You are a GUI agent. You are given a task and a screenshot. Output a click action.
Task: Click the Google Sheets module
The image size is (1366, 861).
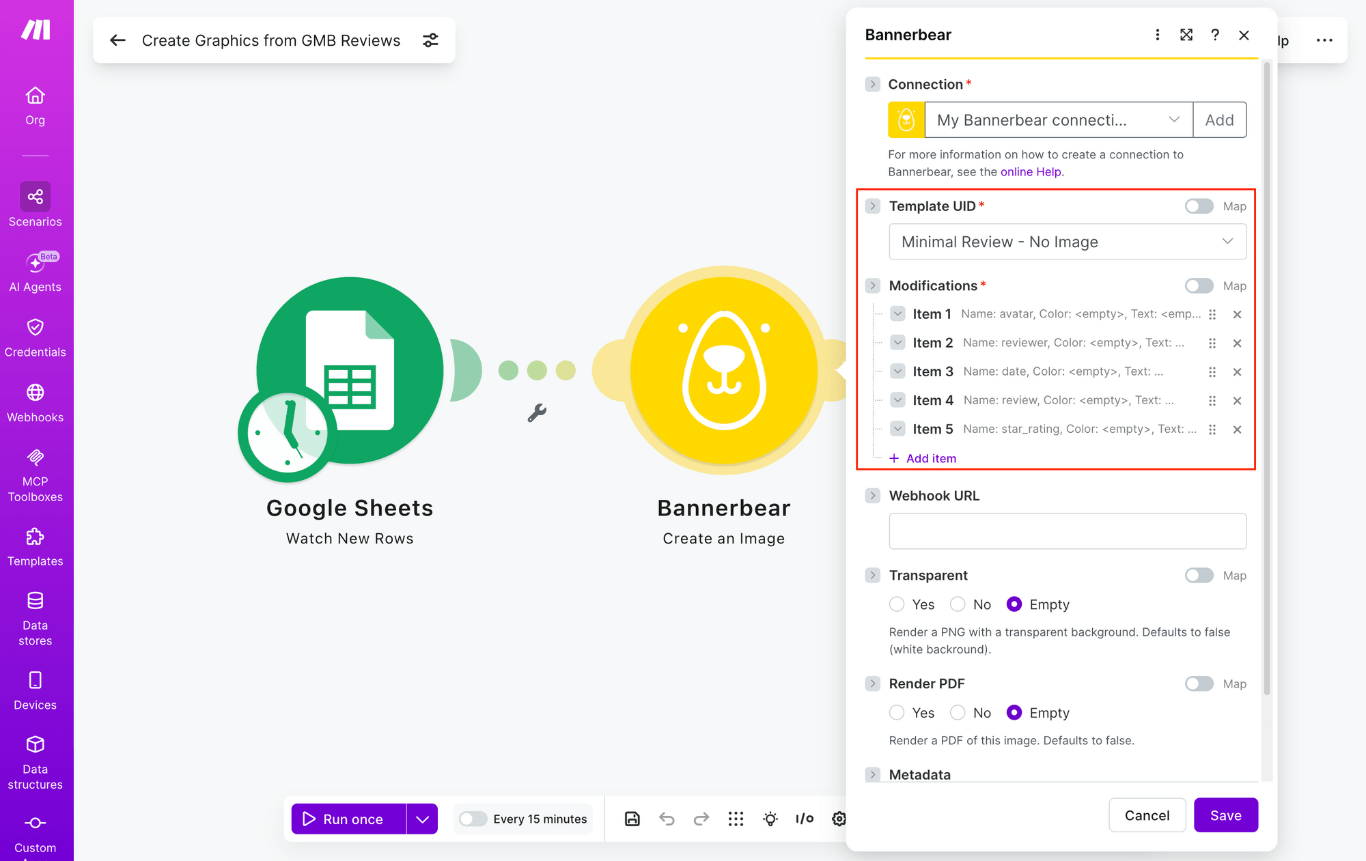click(350, 370)
